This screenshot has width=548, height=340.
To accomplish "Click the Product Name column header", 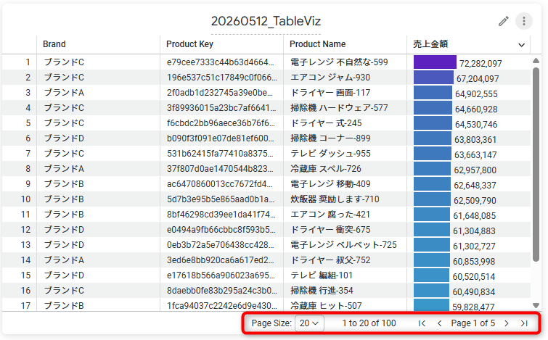I will [x=318, y=44].
